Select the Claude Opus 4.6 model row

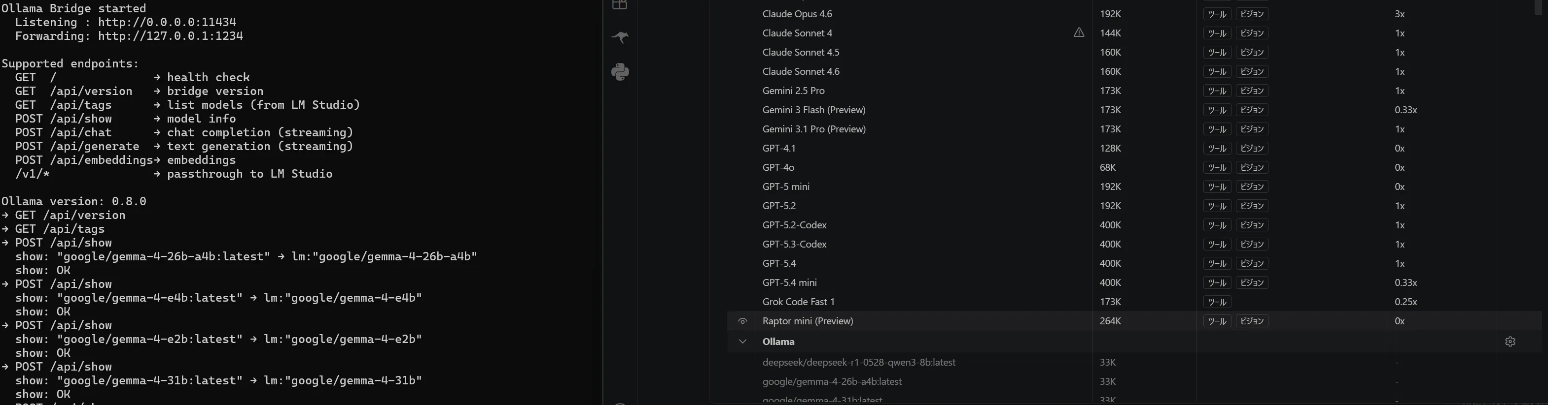tap(797, 14)
